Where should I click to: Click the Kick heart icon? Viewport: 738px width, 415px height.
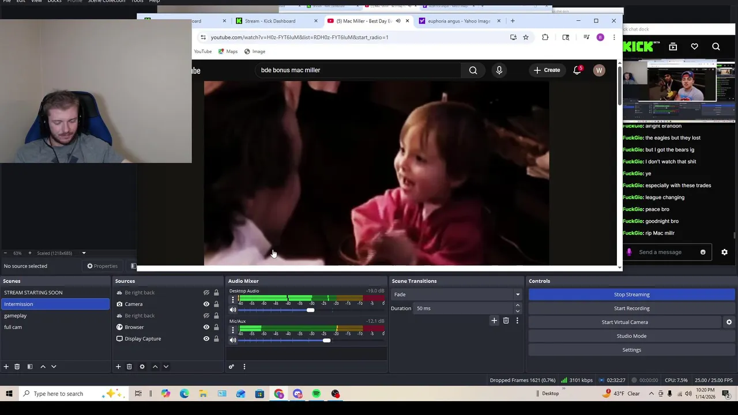(694, 47)
